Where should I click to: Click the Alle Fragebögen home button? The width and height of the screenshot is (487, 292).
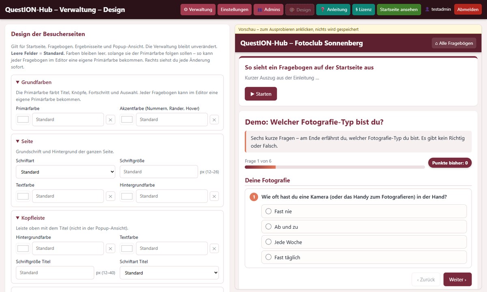[454, 43]
